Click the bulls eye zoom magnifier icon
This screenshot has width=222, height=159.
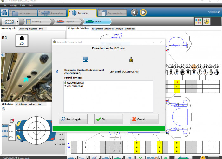click(3, 109)
